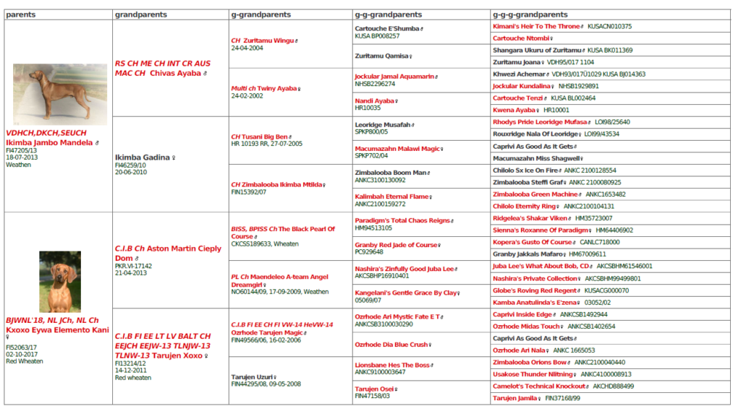Open the Jockular Jamal Aquamarin link

[x=394, y=76]
